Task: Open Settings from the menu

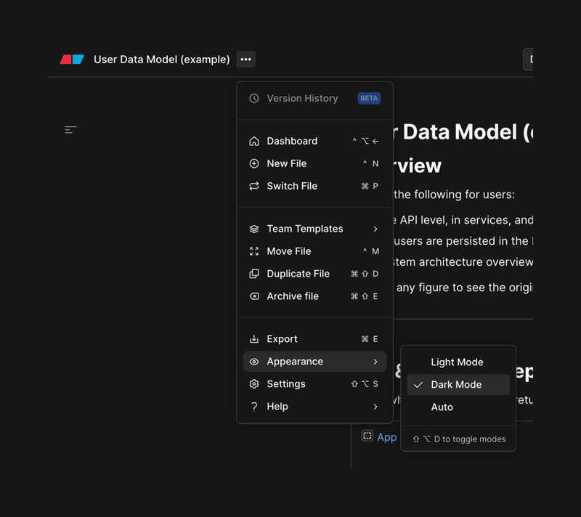Action: coord(287,384)
